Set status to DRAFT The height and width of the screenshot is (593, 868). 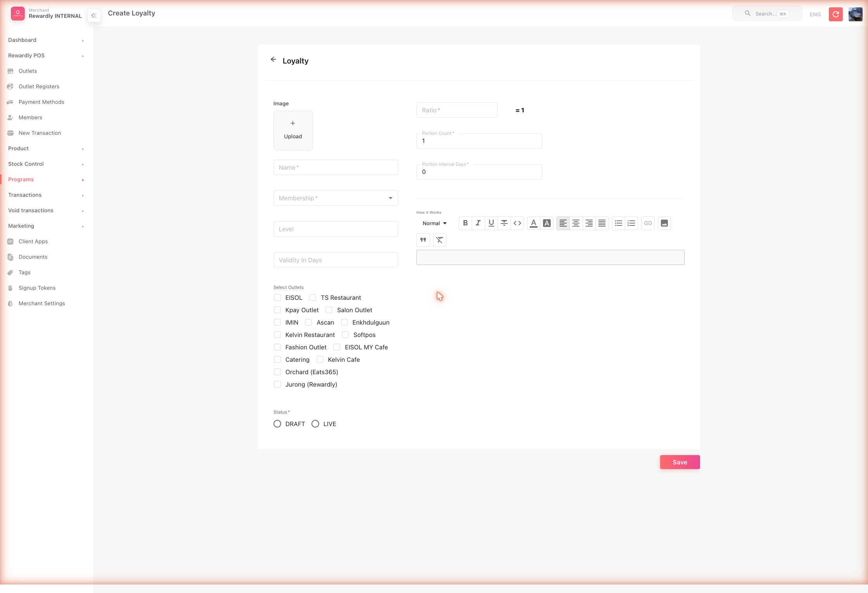click(x=277, y=424)
